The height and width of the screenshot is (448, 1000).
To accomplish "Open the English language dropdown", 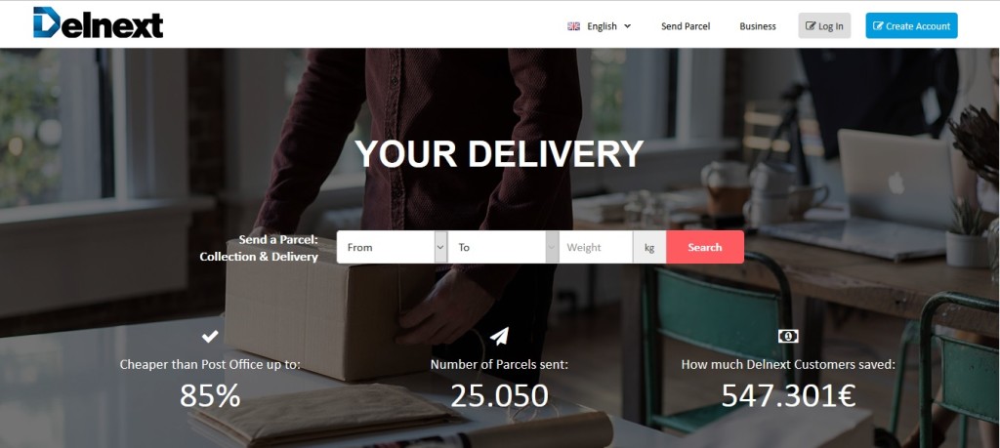I will (600, 26).
